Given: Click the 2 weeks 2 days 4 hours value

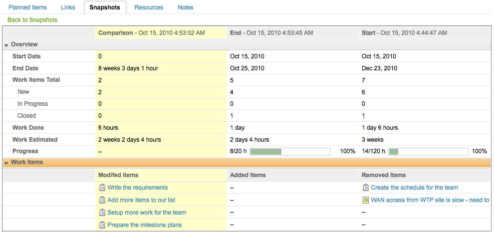Looking at the screenshot, I should (x=129, y=140).
